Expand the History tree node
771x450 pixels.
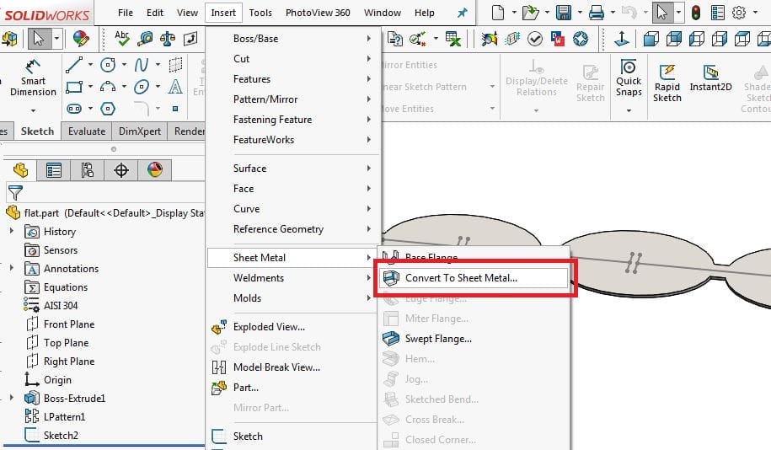click(x=11, y=231)
